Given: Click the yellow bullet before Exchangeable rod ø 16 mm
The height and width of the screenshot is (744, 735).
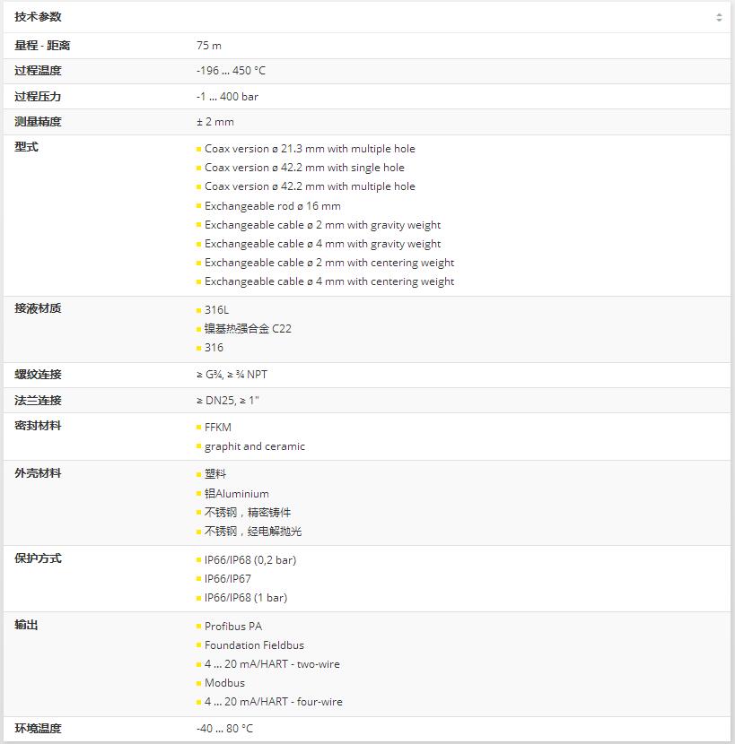Looking at the screenshot, I should (x=197, y=205).
